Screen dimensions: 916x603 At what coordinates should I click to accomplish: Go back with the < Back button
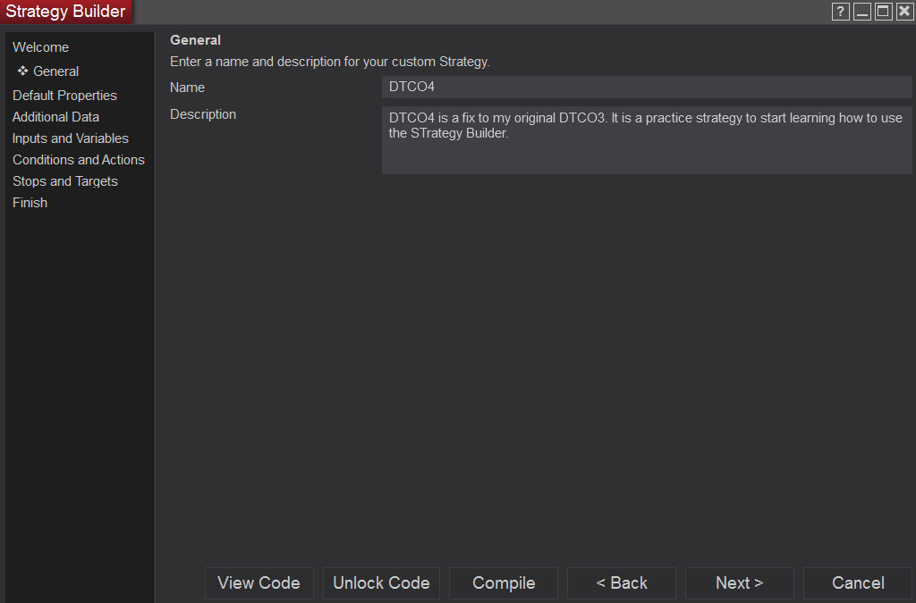coord(622,583)
